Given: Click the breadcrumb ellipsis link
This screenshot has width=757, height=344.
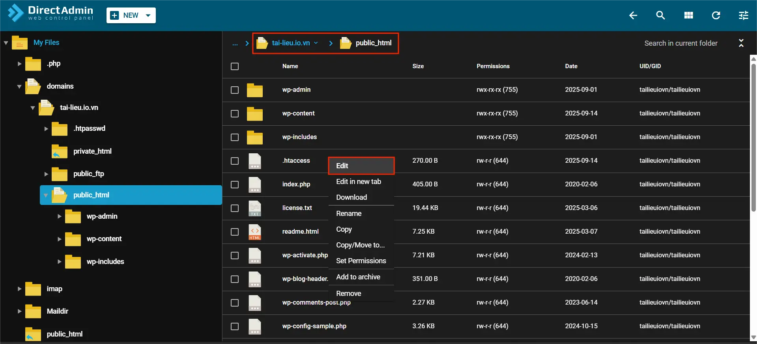Looking at the screenshot, I should coord(235,43).
